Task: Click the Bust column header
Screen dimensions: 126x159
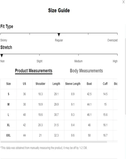Action: tap(89, 84)
